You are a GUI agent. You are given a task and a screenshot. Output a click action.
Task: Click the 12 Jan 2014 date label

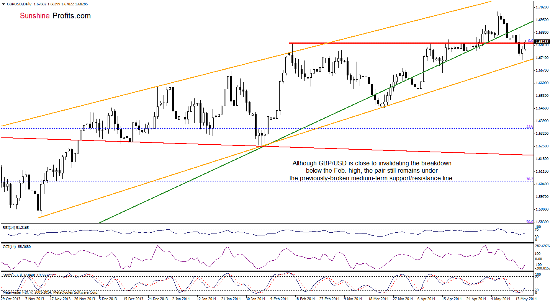[x=207, y=298]
